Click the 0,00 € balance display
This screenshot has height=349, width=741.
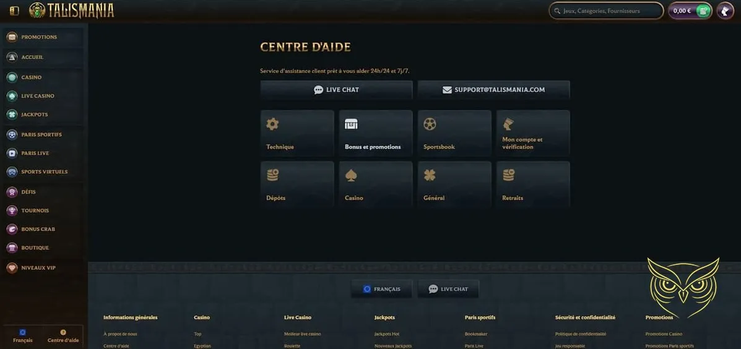682,11
